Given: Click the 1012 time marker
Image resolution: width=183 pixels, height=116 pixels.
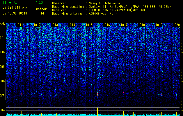Looking at the screenshot, I should coord(37,25).
